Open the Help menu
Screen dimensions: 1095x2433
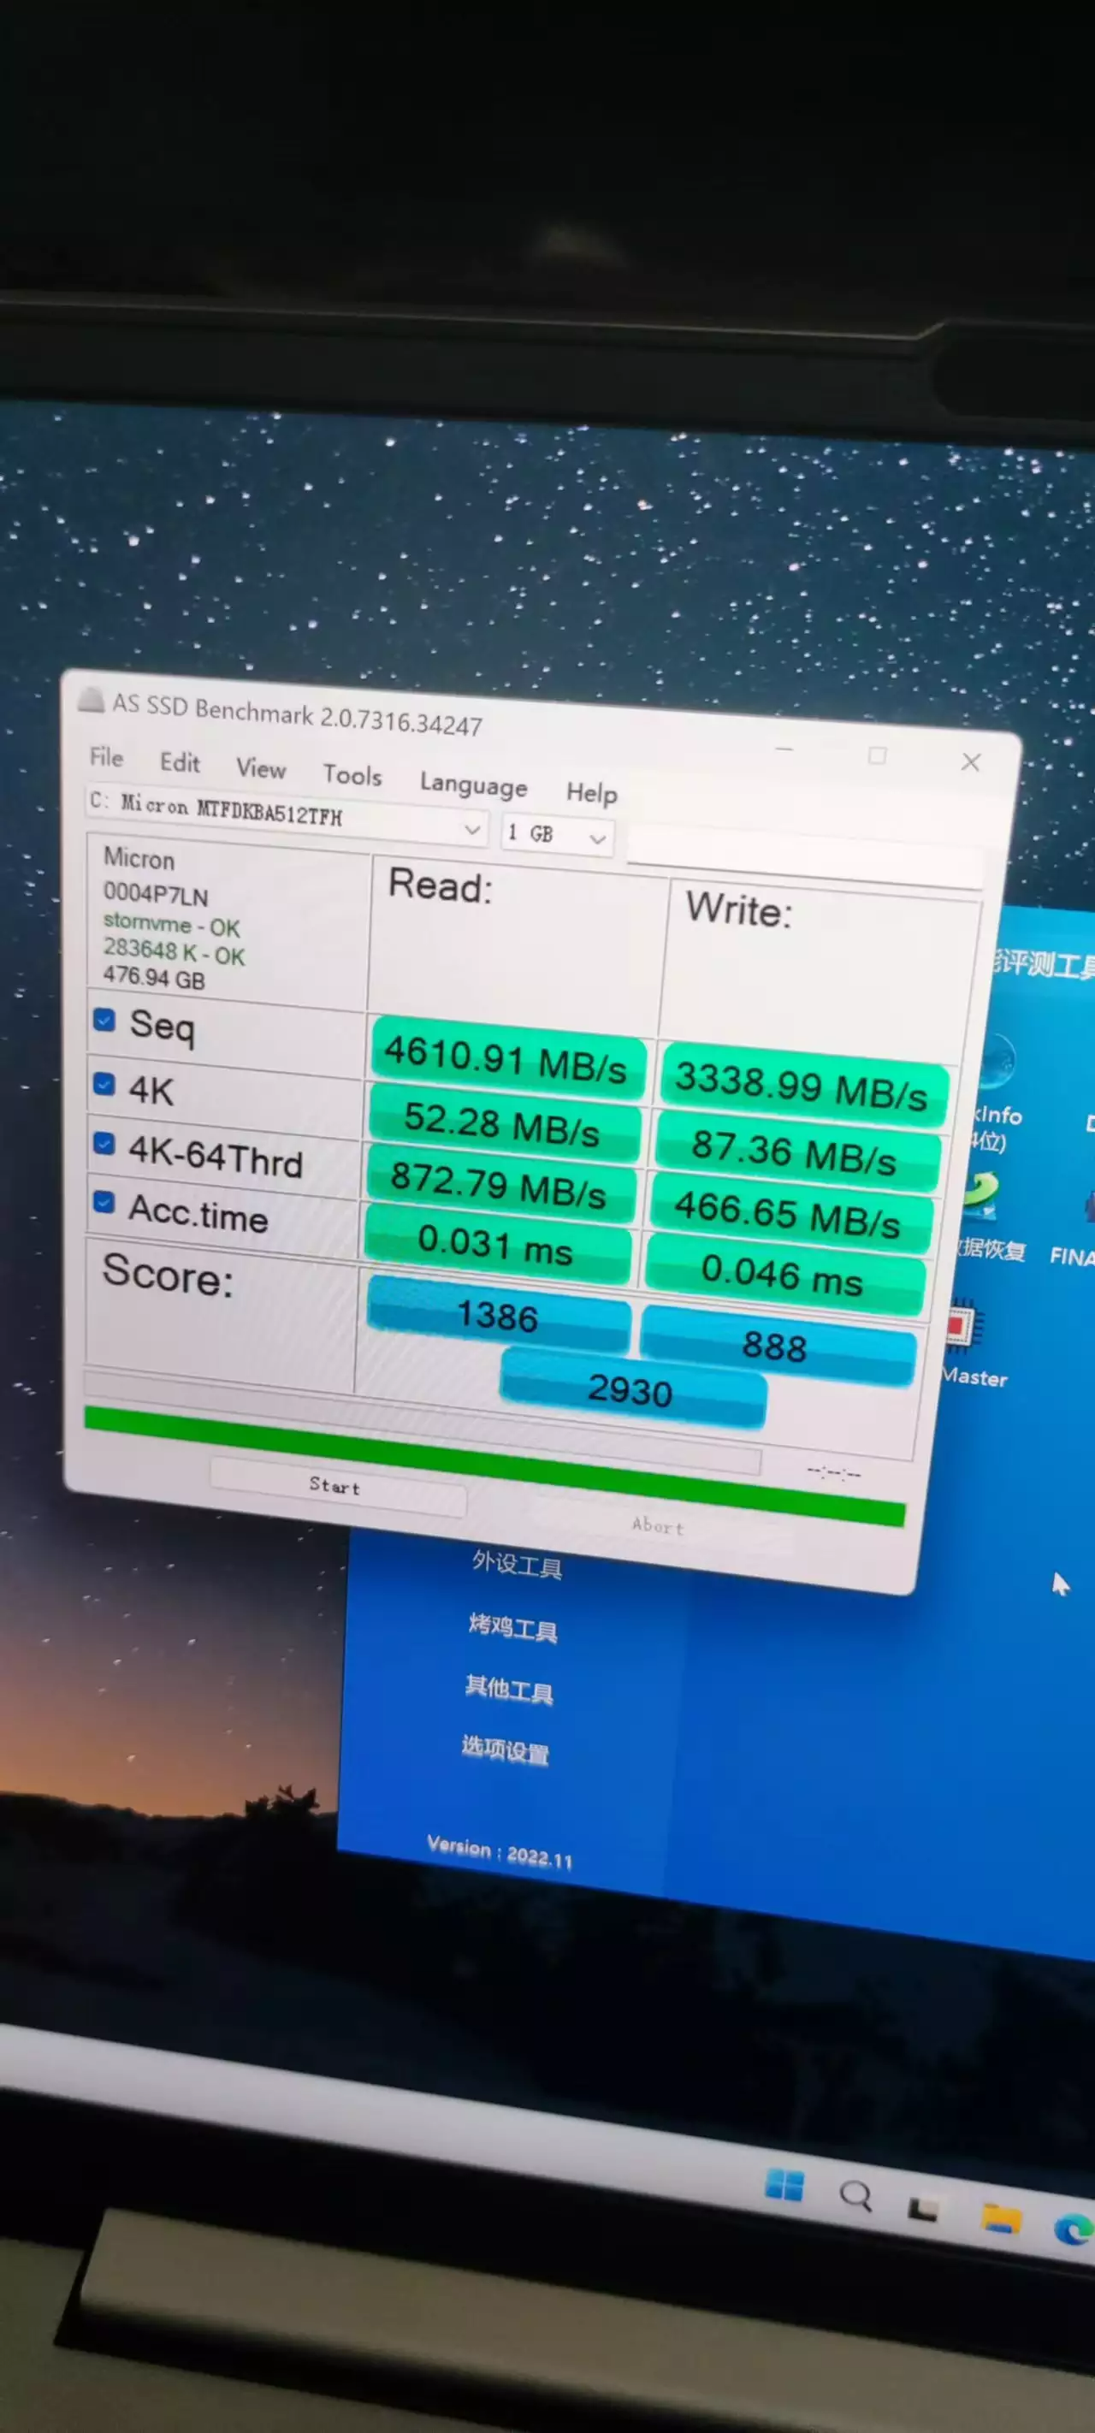(591, 792)
